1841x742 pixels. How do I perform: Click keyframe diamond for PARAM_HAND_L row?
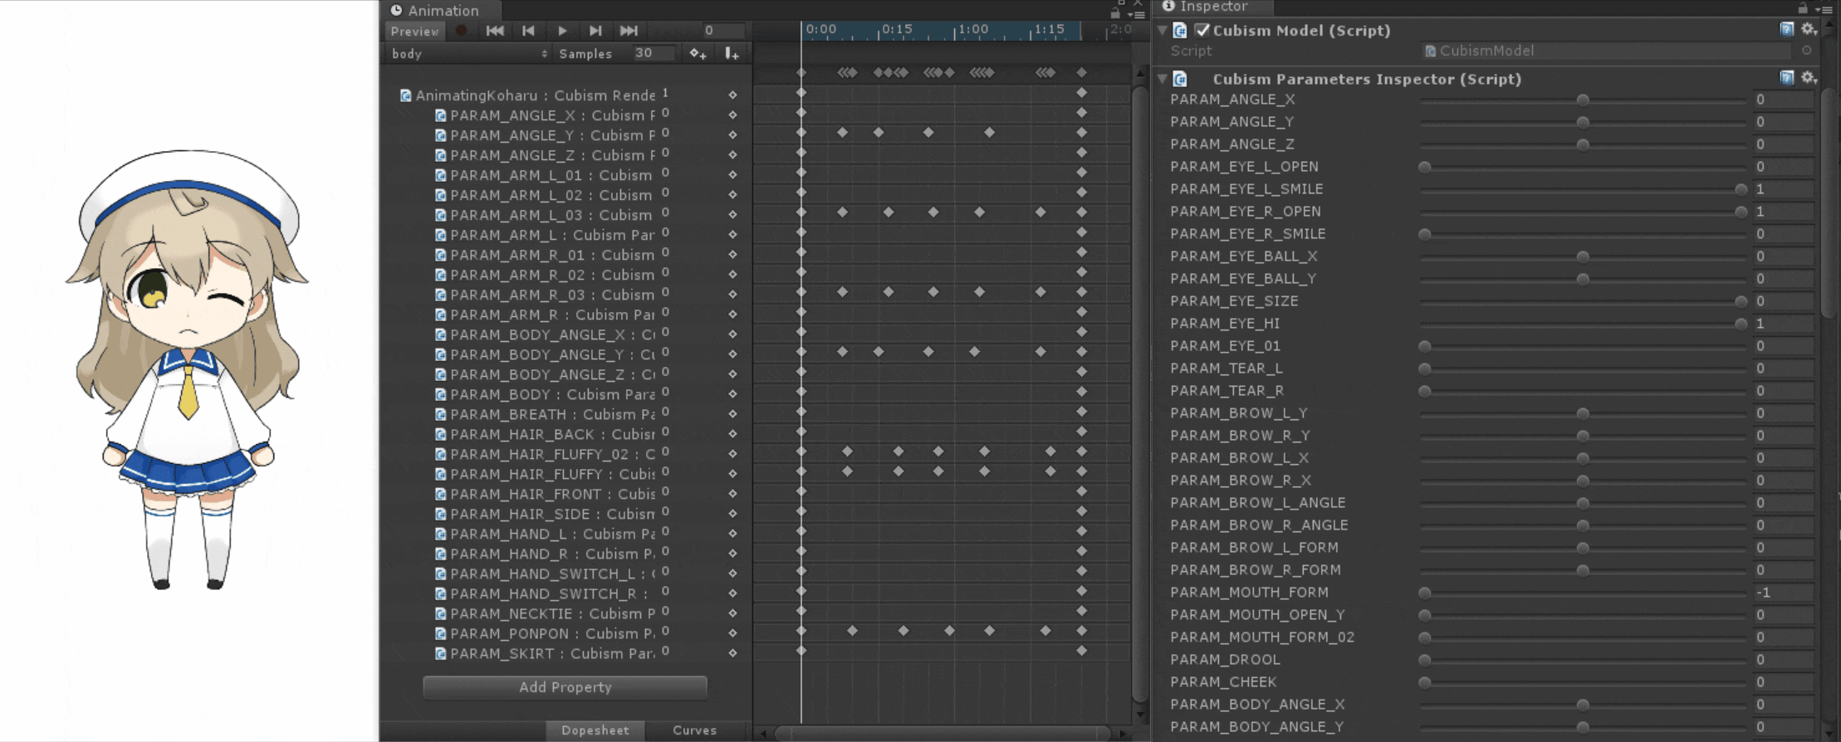pyautogui.click(x=732, y=533)
